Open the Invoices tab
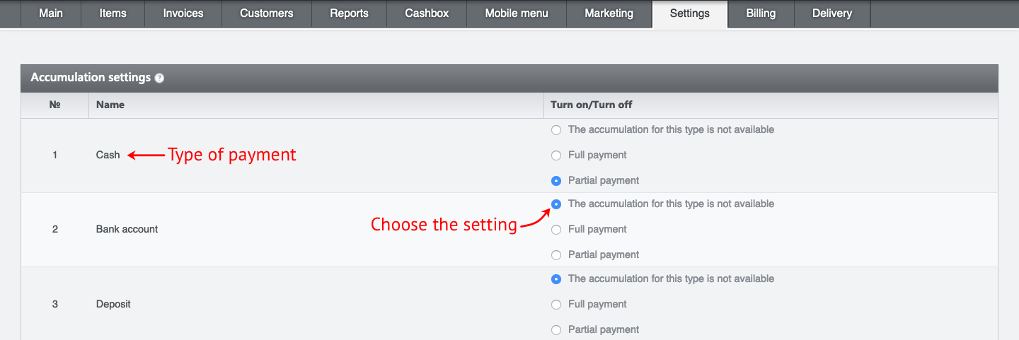This screenshot has width=1019, height=340. (x=183, y=13)
